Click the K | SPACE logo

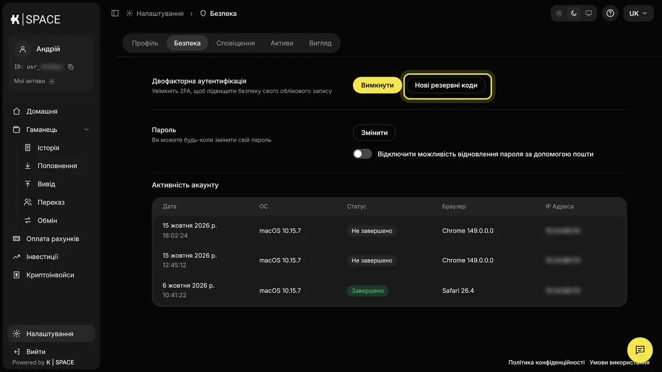[35, 20]
